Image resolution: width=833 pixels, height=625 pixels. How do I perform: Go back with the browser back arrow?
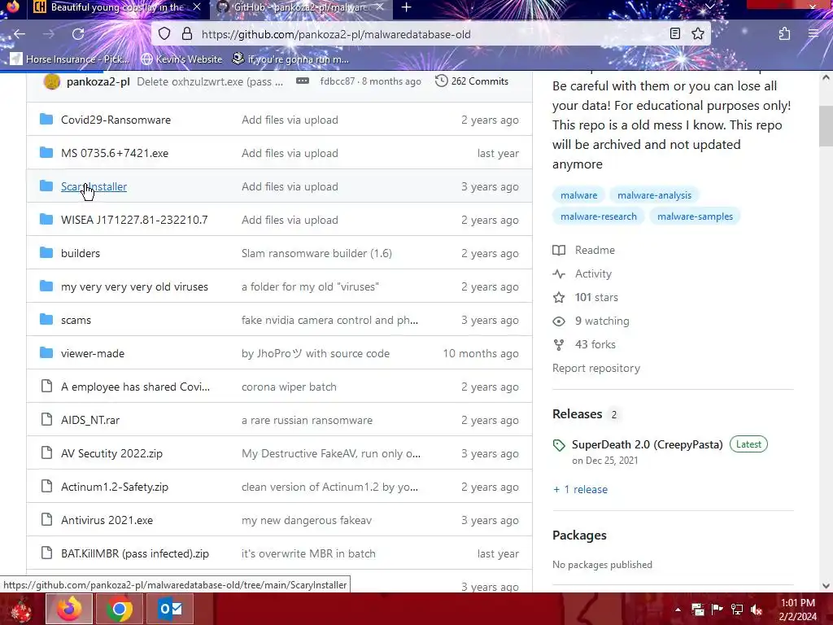[x=20, y=34]
